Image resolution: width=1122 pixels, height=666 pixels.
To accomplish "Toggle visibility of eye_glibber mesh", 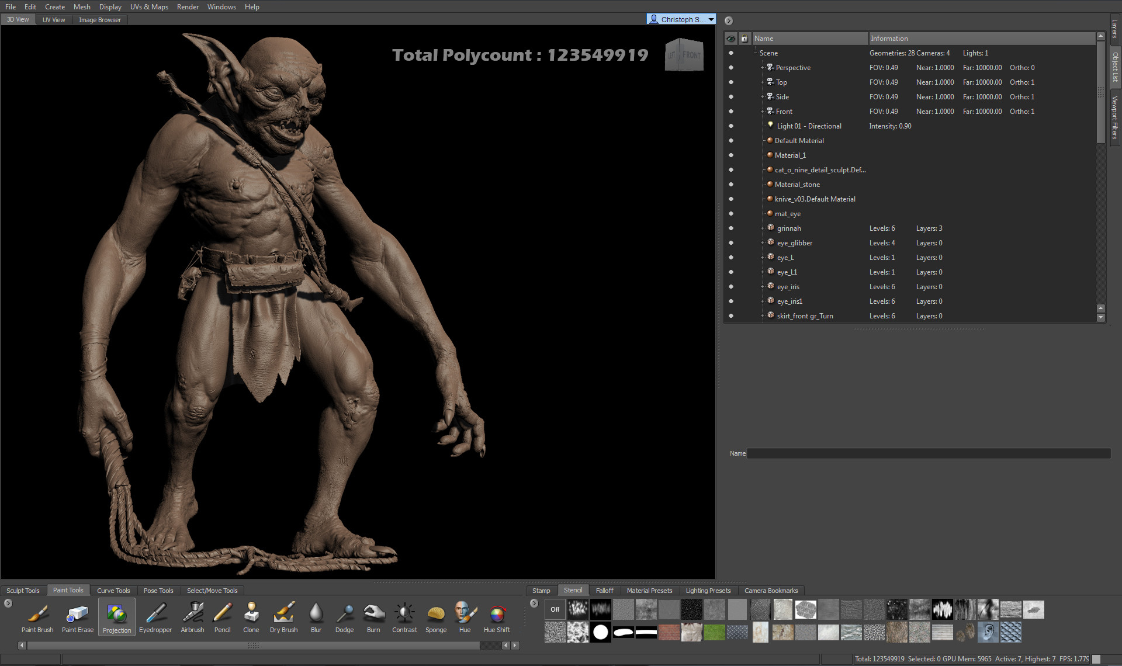I will coord(730,243).
